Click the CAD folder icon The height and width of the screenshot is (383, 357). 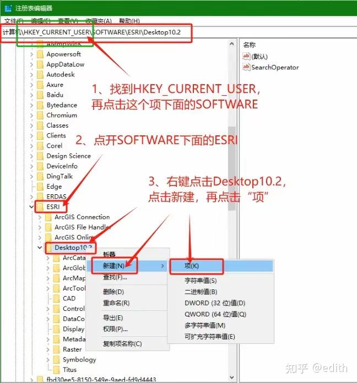tap(57, 298)
